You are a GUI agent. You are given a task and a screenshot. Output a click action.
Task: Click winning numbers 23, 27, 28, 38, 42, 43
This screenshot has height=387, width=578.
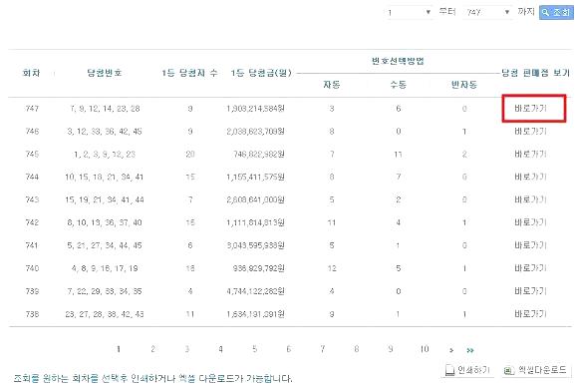click(x=105, y=314)
